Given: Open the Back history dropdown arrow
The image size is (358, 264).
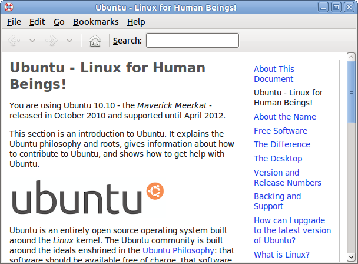Looking at the screenshot, I should pos(32,41).
